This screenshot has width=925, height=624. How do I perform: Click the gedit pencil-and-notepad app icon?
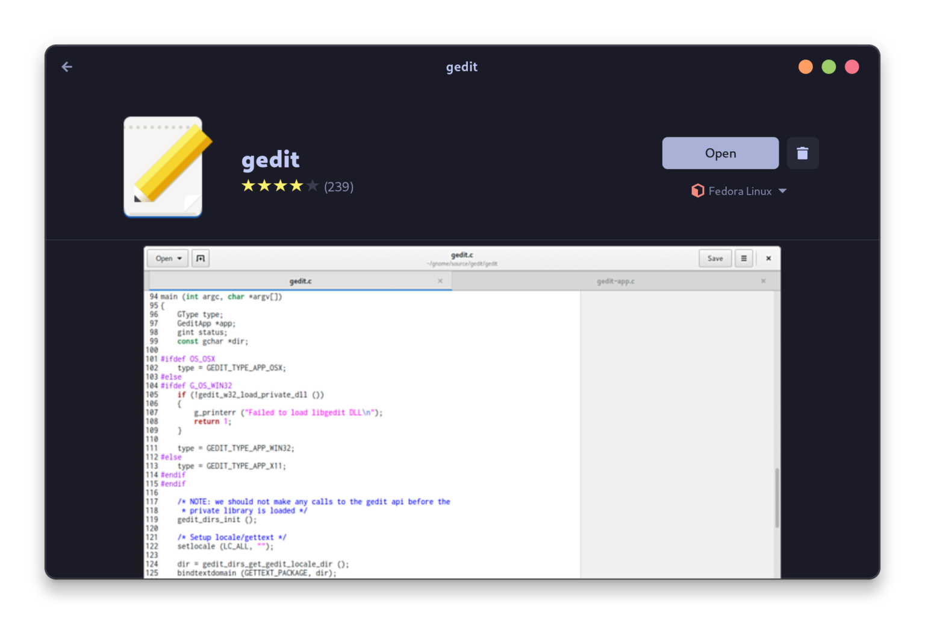tap(163, 166)
